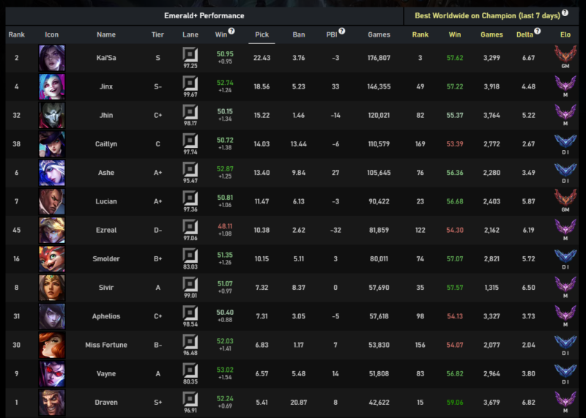586x418 pixels.
Task: Sort champions by the Tier header
Action: click(157, 34)
